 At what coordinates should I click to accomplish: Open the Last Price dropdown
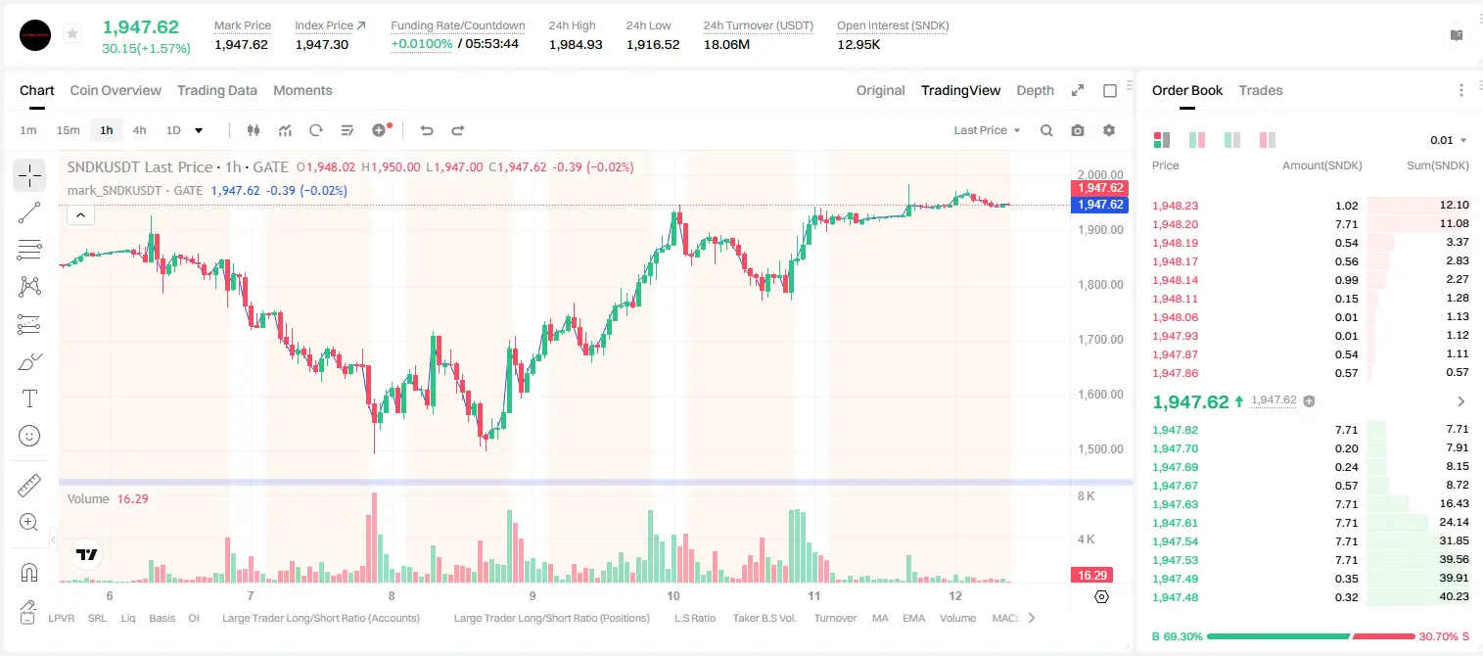[x=987, y=130]
